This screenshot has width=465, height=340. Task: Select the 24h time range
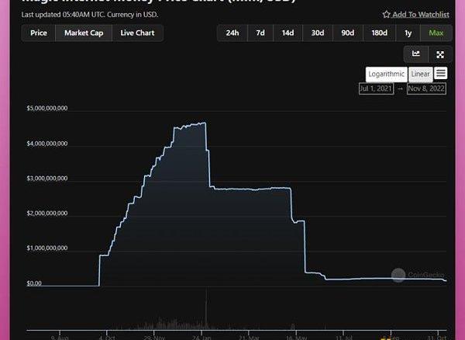[232, 33]
